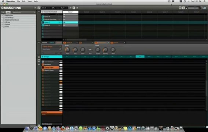
Task: Click the master volume slider in header
Action: coord(194,8)
